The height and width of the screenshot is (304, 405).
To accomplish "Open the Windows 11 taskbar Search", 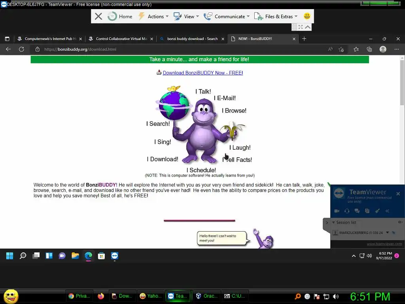I will click(x=23, y=256).
